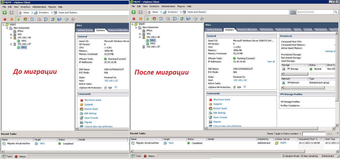Screen dimensions: 340x159
Task: Open Resource Allocation tab in left window
Action: pos(118,30)
